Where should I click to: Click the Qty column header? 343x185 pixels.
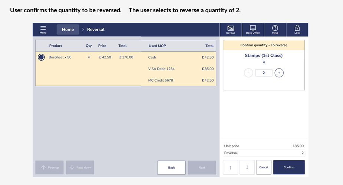89,46
